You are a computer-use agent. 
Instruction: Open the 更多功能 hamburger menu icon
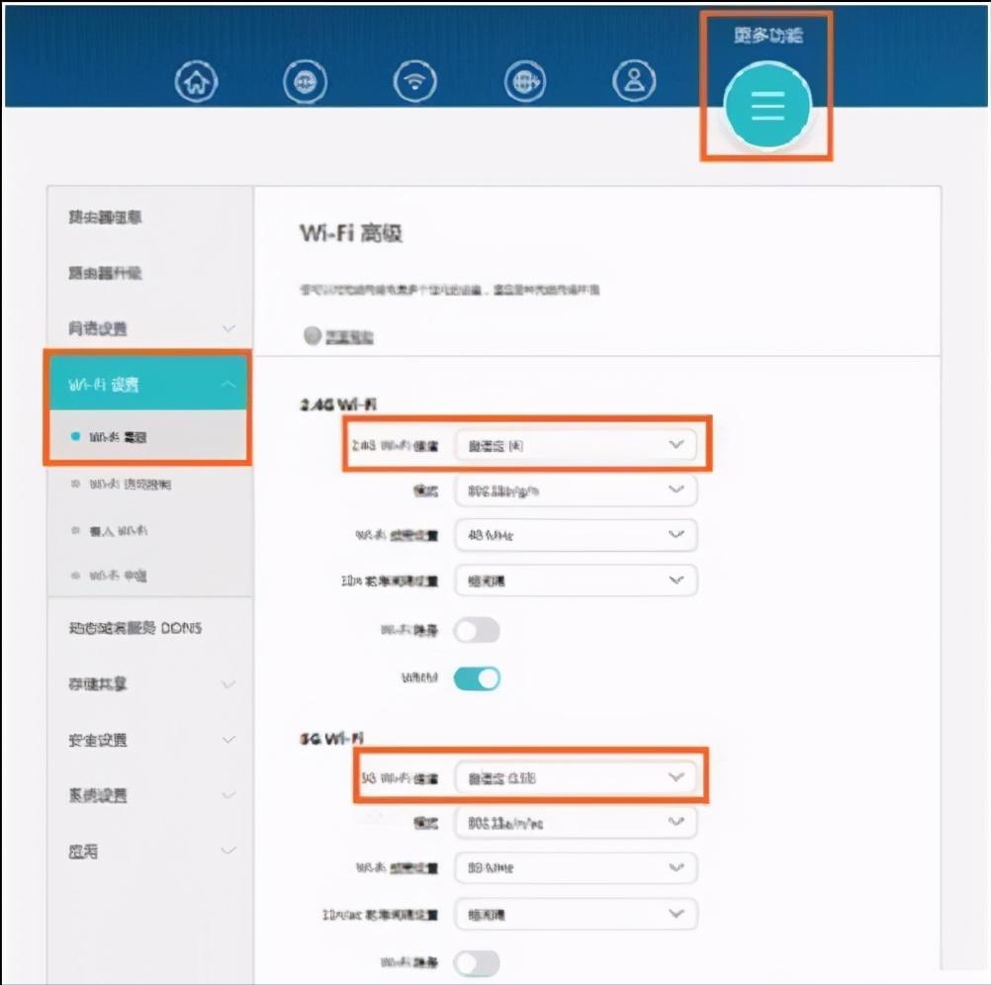(766, 104)
